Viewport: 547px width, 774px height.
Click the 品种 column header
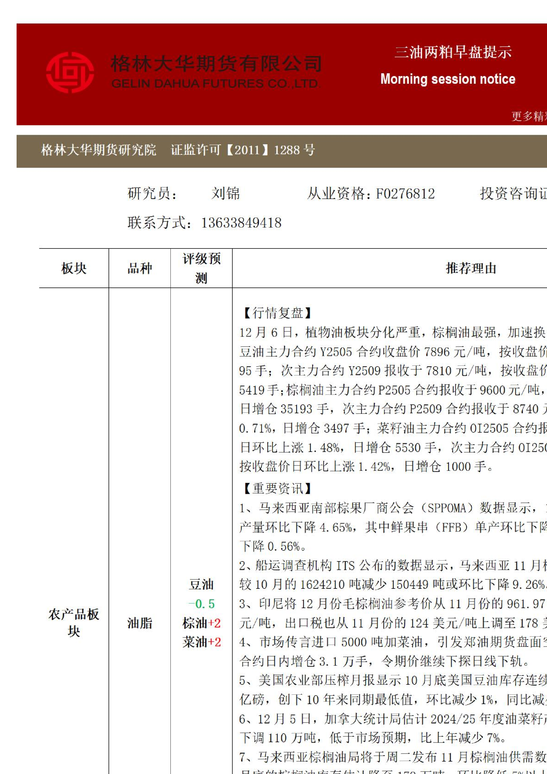tap(140, 268)
